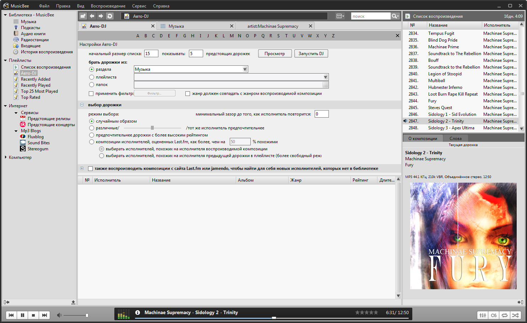Open the equalizer icon in the player bar
Image resolution: width=527 pixels, height=323 pixels.
(483, 315)
